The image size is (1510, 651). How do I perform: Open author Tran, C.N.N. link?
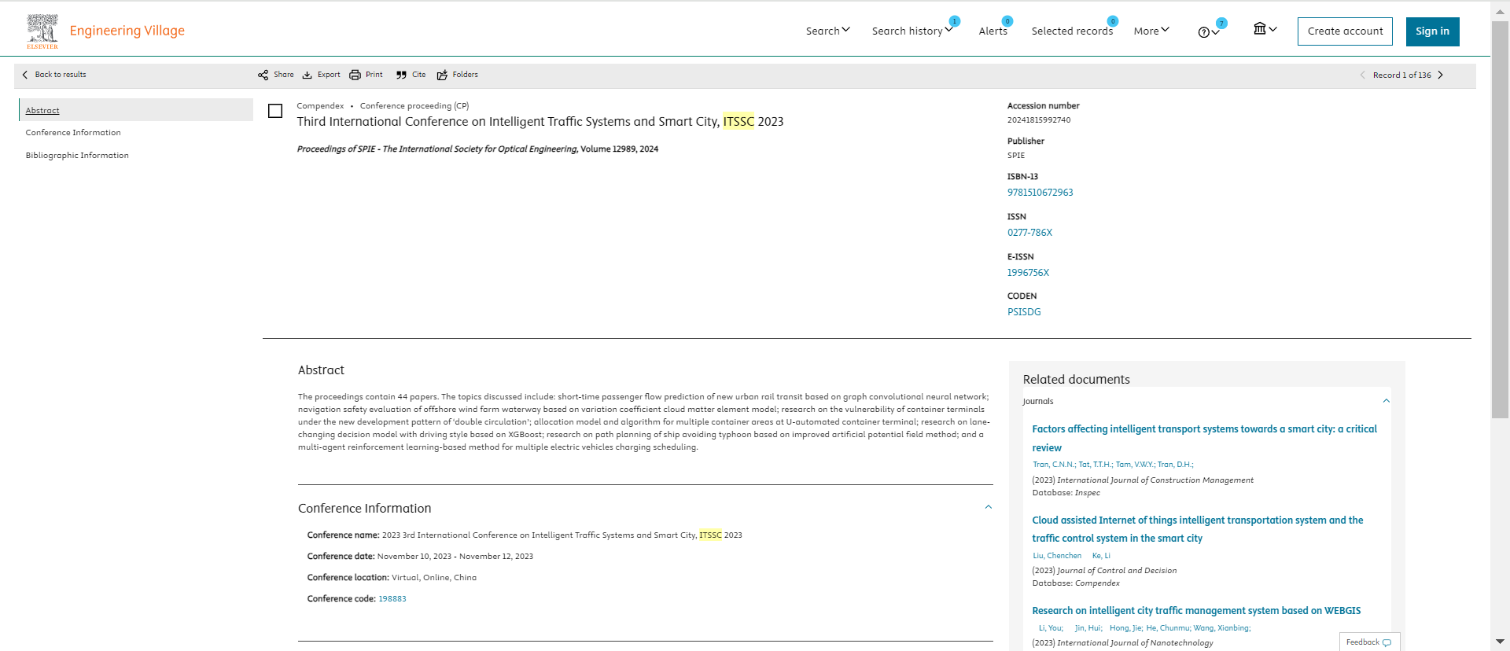pyautogui.click(x=1054, y=465)
